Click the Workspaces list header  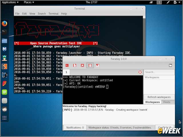(x=159, y=77)
